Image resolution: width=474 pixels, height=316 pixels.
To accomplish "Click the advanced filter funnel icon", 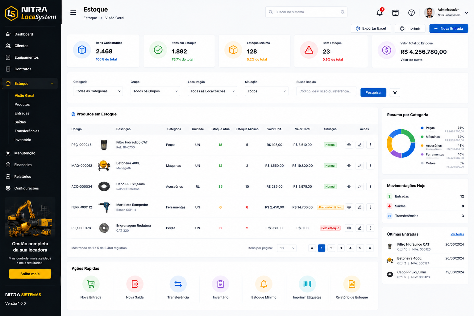I will [395, 93].
